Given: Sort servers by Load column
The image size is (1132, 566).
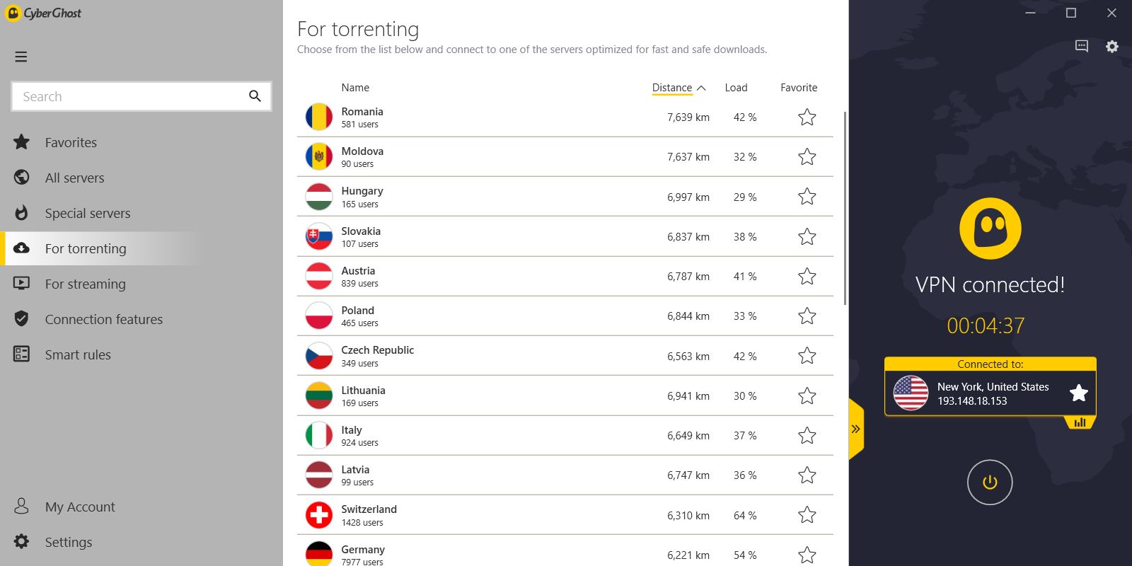Looking at the screenshot, I should (x=736, y=88).
